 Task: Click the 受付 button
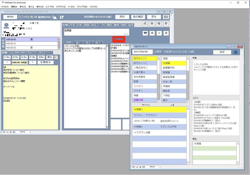122,17
